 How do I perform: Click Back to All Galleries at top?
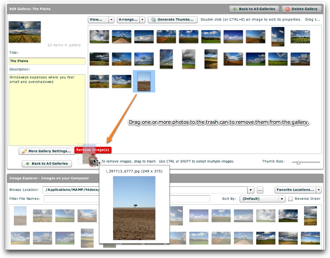pos(254,9)
